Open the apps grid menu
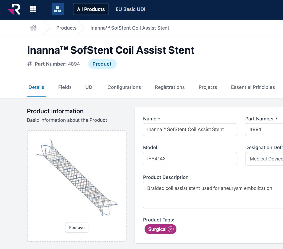The height and width of the screenshot is (249, 283). coord(33,9)
